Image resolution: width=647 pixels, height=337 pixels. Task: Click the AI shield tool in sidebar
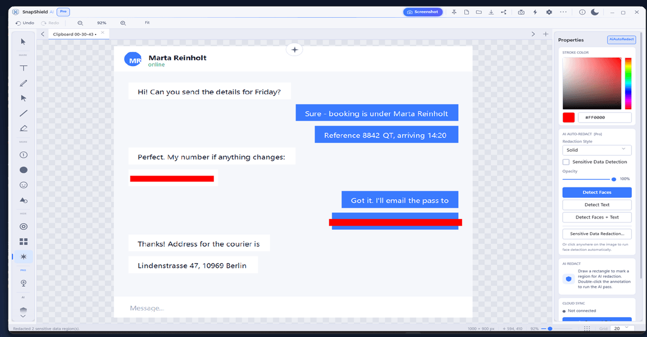[23, 310]
